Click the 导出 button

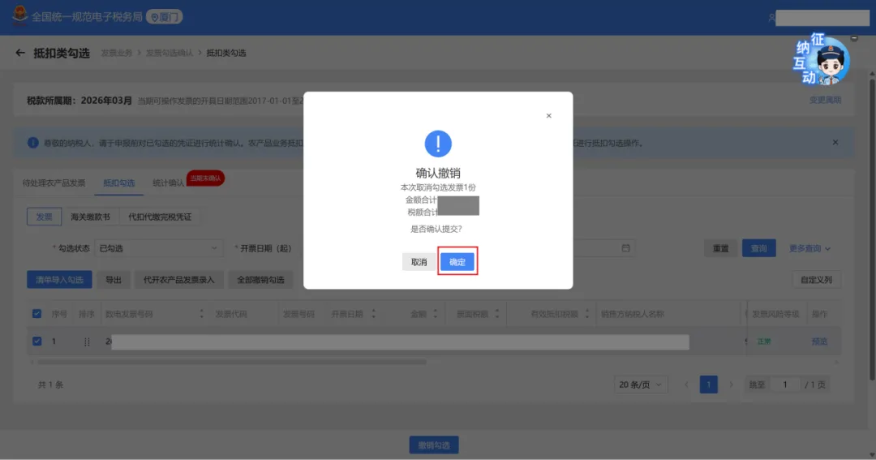click(114, 279)
